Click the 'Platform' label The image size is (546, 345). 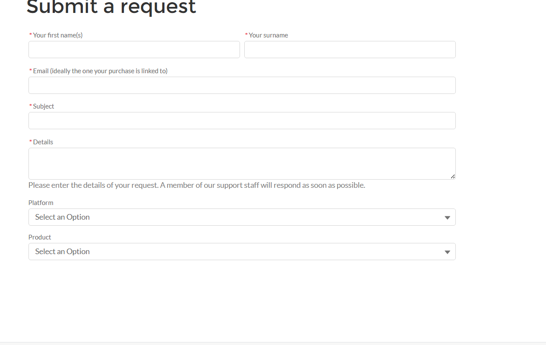point(41,203)
